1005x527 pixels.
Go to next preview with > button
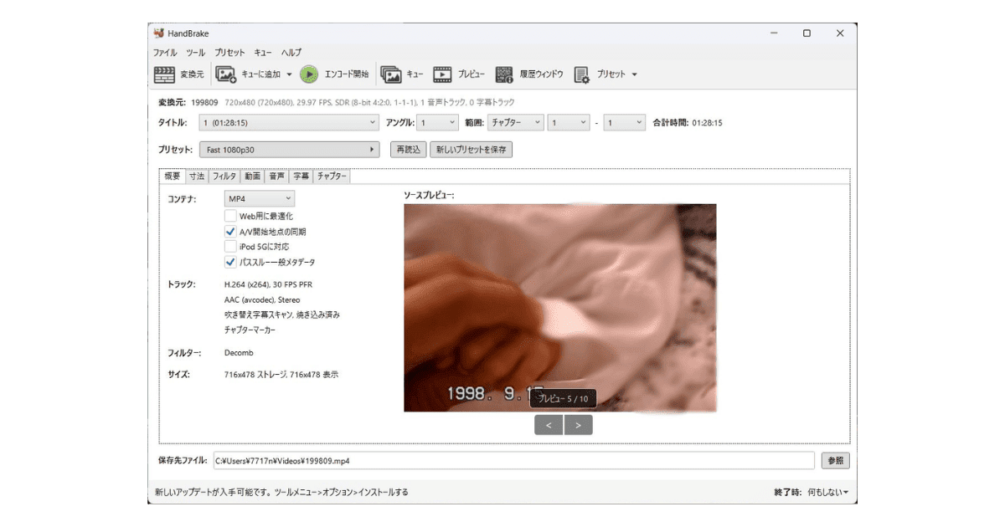coord(579,425)
